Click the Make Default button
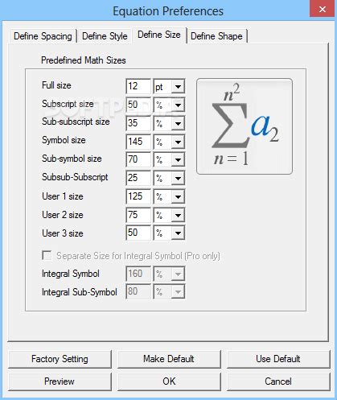Viewport: 337px width, 400px height. [x=169, y=359]
